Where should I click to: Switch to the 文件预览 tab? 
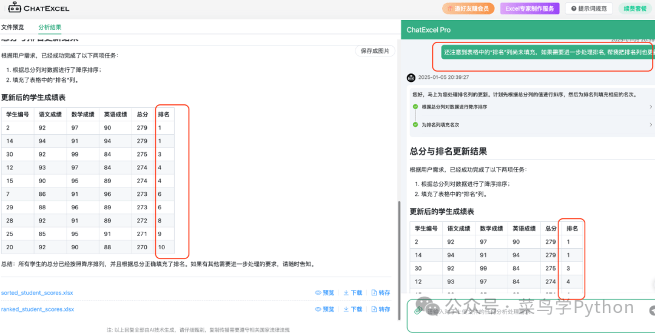[x=13, y=27]
